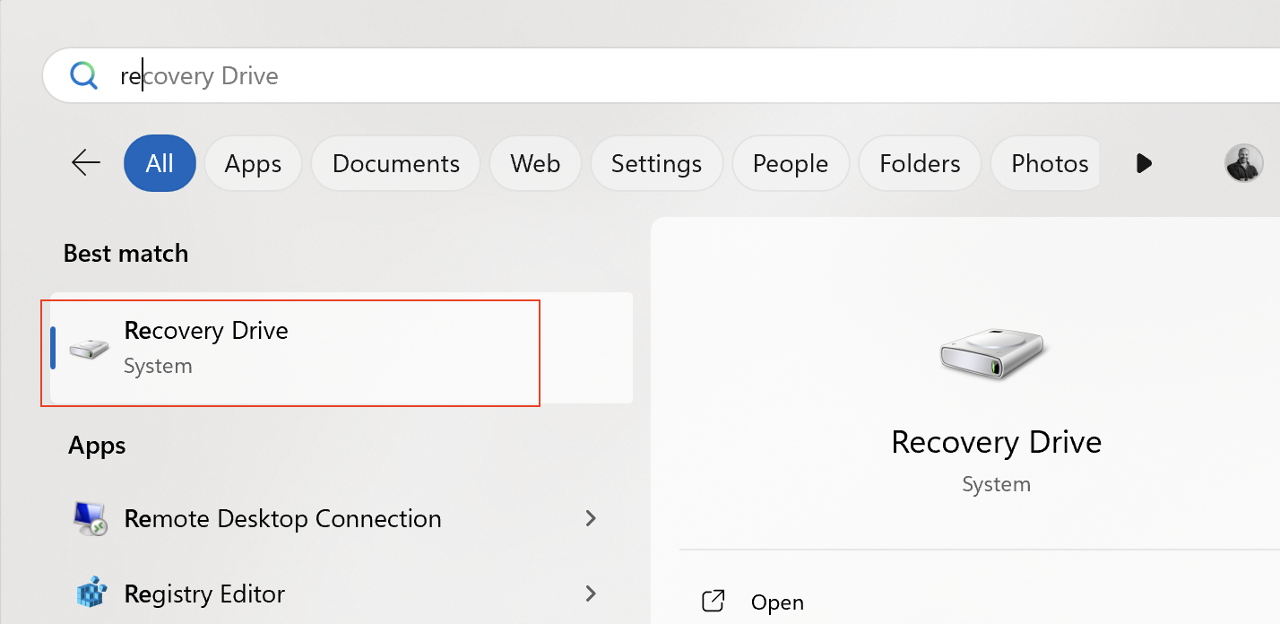This screenshot has height=624, width=1280.
Task: Filter results by Web
Action: click(535, 163)
